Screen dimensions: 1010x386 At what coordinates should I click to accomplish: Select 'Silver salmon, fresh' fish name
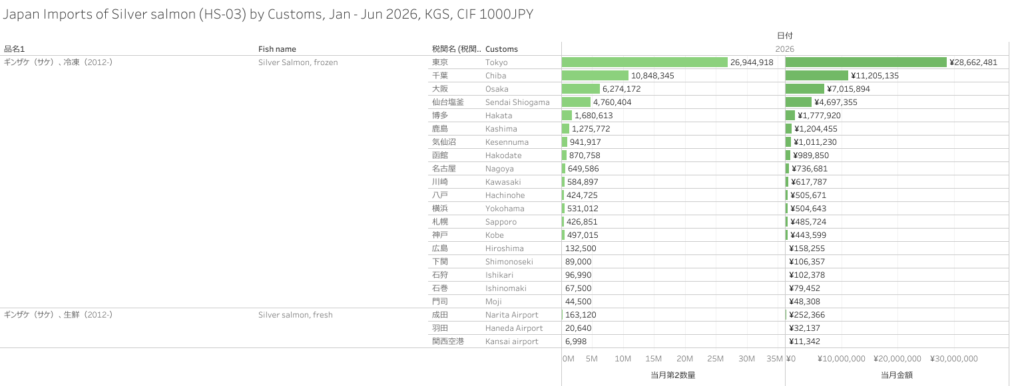(296, 315)
